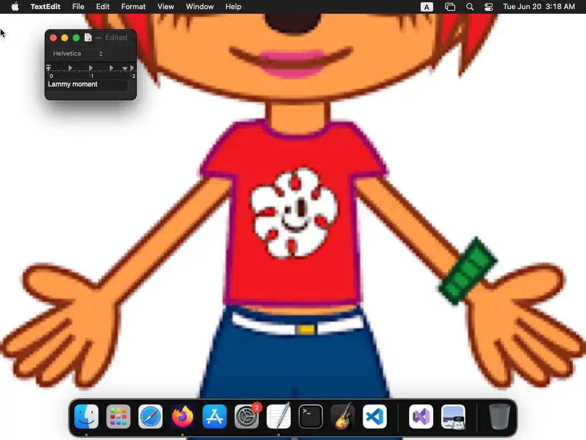Click in the text area with Lammy moment
Image resolution: width=586 pixels, height=440 pixels.
[x=87, y=85]
